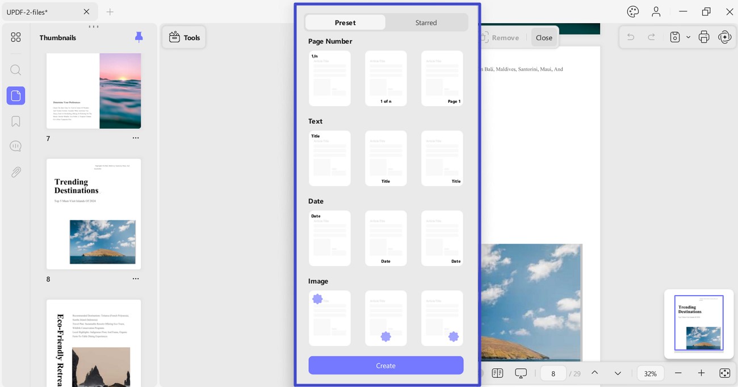The height and width of the screenshot is (387, 738).
Task: Open the Tools menu button
Action: click(184, 37)
